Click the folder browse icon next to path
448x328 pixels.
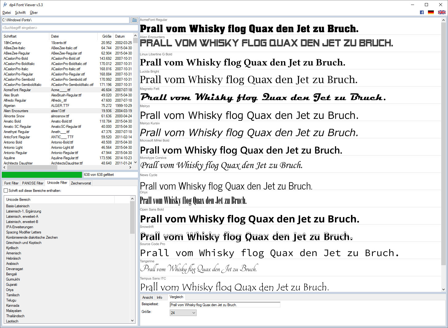[x=134, y=20]
